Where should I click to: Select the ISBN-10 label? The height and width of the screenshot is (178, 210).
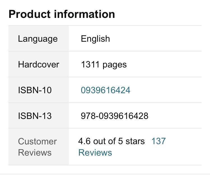[35, 90]
